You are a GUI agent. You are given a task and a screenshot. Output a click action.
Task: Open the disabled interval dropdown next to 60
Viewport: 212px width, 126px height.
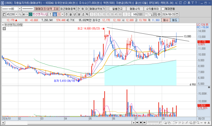point(129,14)
